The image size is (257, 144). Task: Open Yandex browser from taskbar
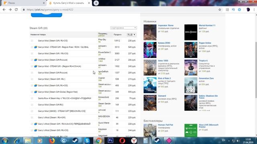pyautogui.click(x=134, y=140)
